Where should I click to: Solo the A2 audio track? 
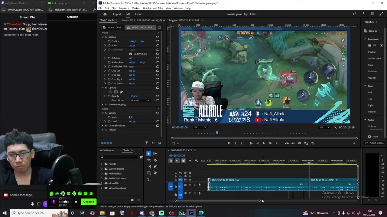tap(195, 193)
